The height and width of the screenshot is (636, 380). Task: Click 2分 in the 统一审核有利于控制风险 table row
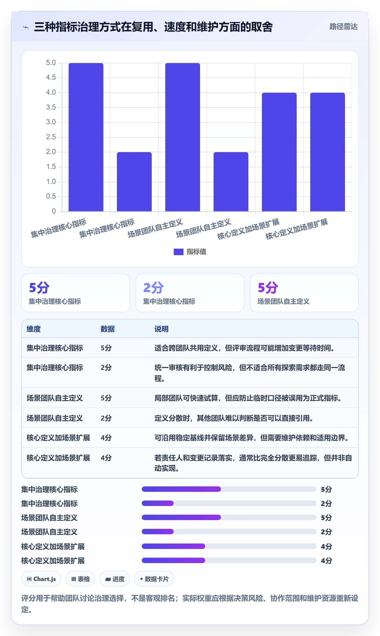coord(106,368)
